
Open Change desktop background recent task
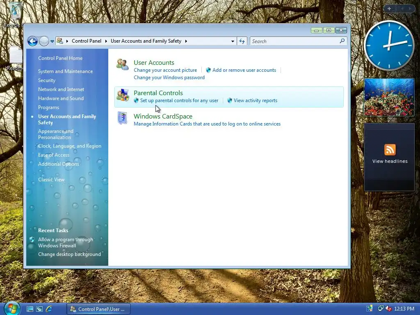pyautogui.click(x=69, y=254)
